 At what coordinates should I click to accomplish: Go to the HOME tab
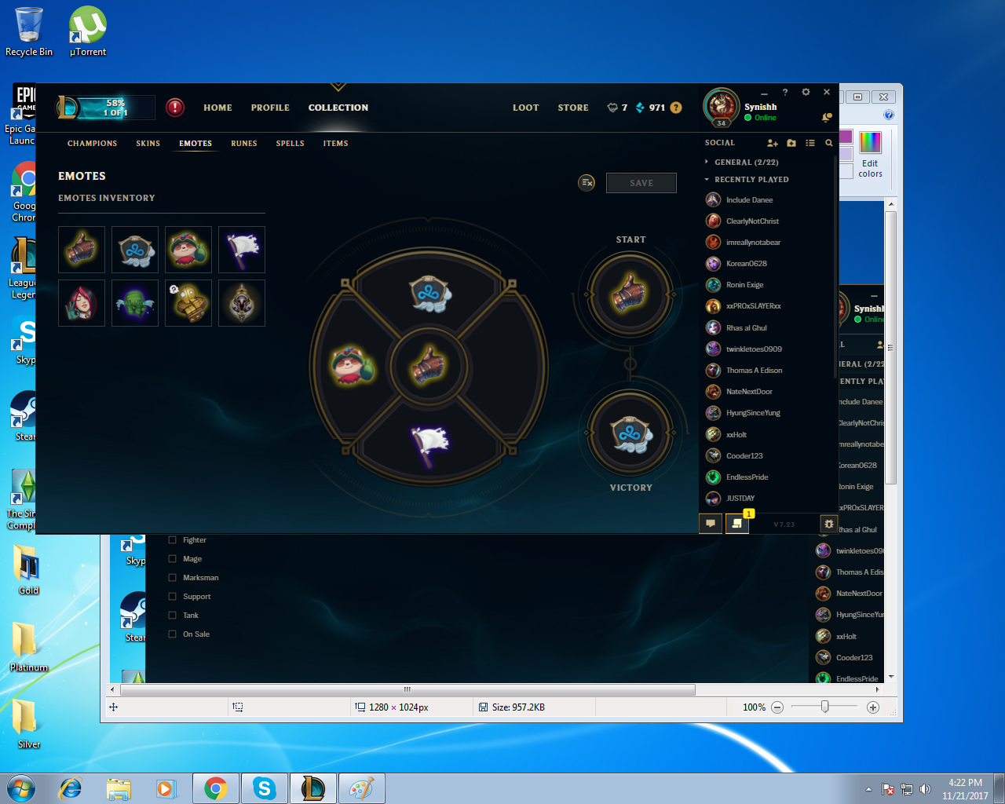click(x=217, y=108)
